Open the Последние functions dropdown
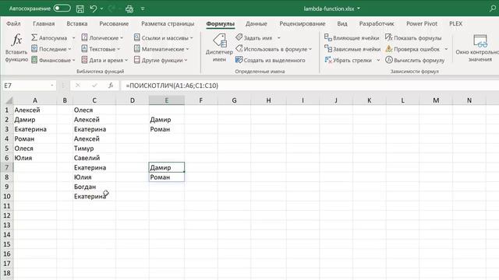 coord(51,49)
